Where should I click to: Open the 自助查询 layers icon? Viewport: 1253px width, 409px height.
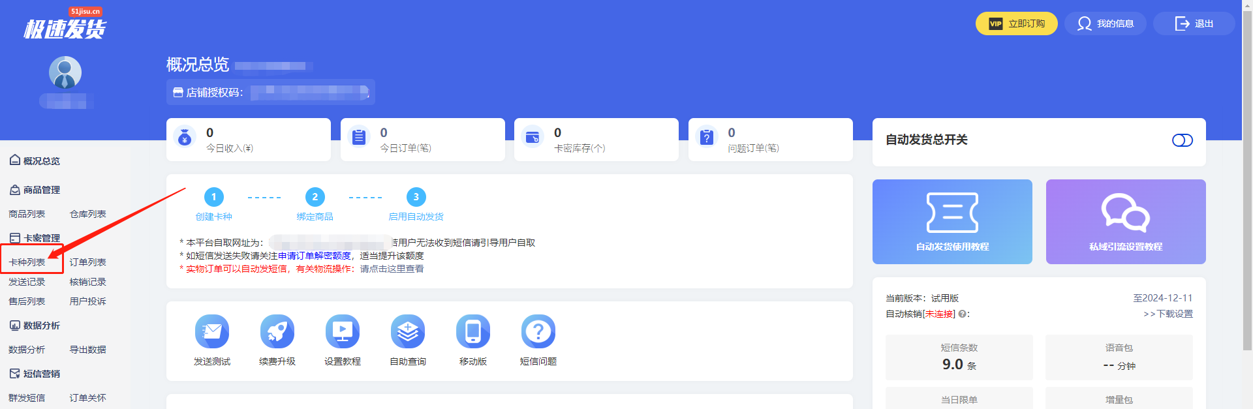pyautogui.click(x=408, y=331)
